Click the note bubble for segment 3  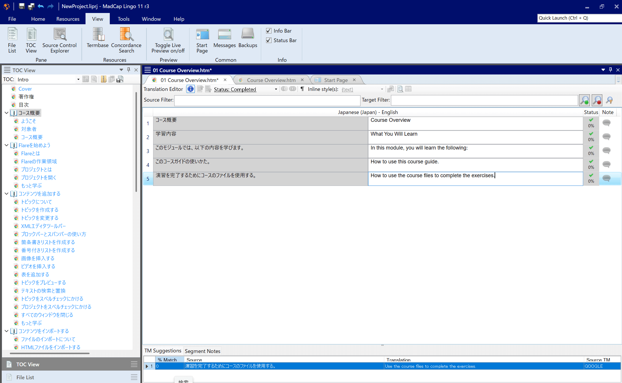(x=606, y=150)
